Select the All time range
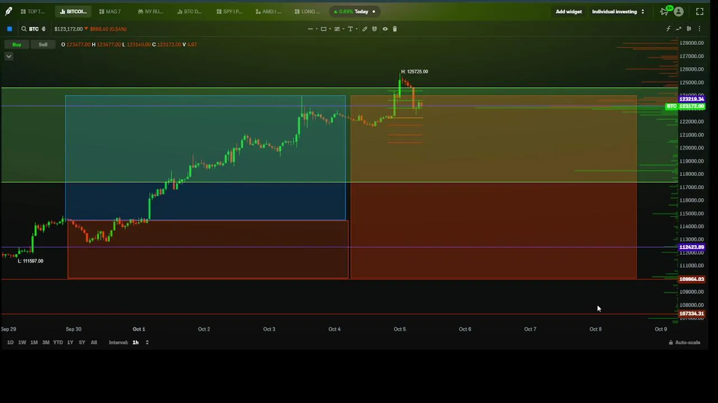Viewport: 718px width, 403px height. [94, 343]
